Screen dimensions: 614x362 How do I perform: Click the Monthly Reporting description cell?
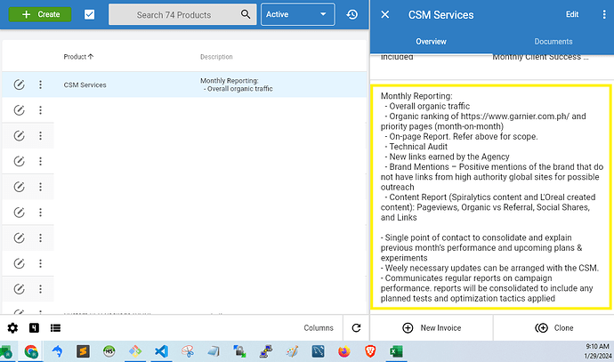coord(236,84)
